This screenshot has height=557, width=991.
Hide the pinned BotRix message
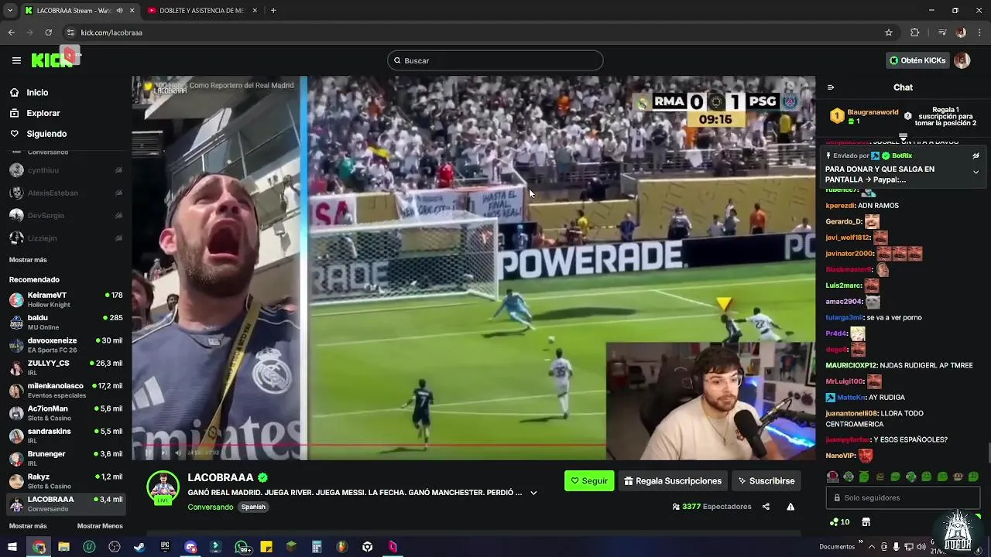[976, 155]
